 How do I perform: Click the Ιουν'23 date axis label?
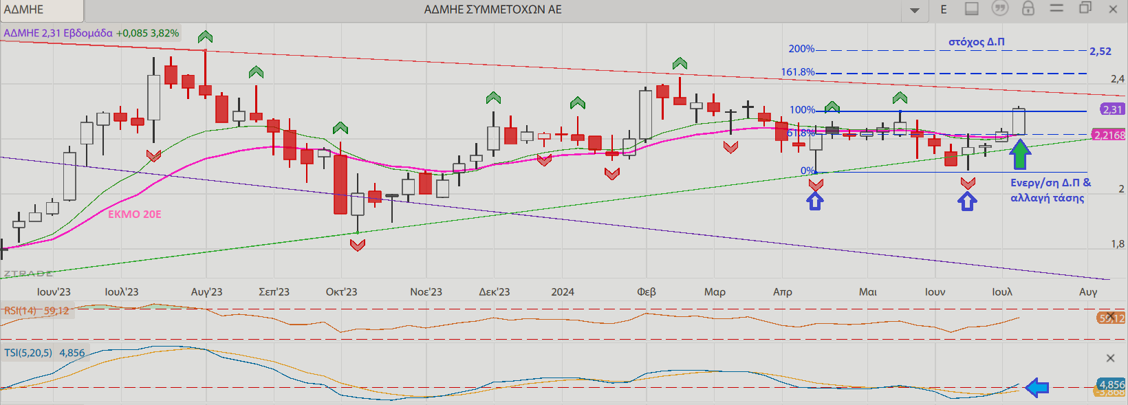[54, 292]
